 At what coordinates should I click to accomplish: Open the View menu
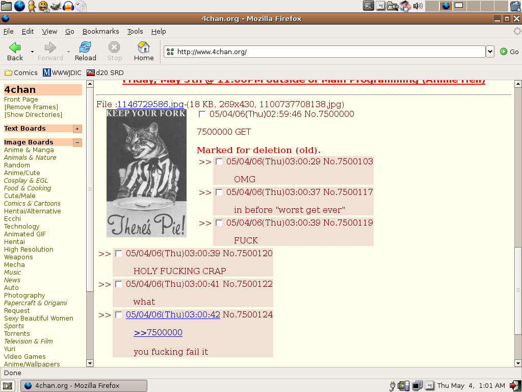[49, 31]
